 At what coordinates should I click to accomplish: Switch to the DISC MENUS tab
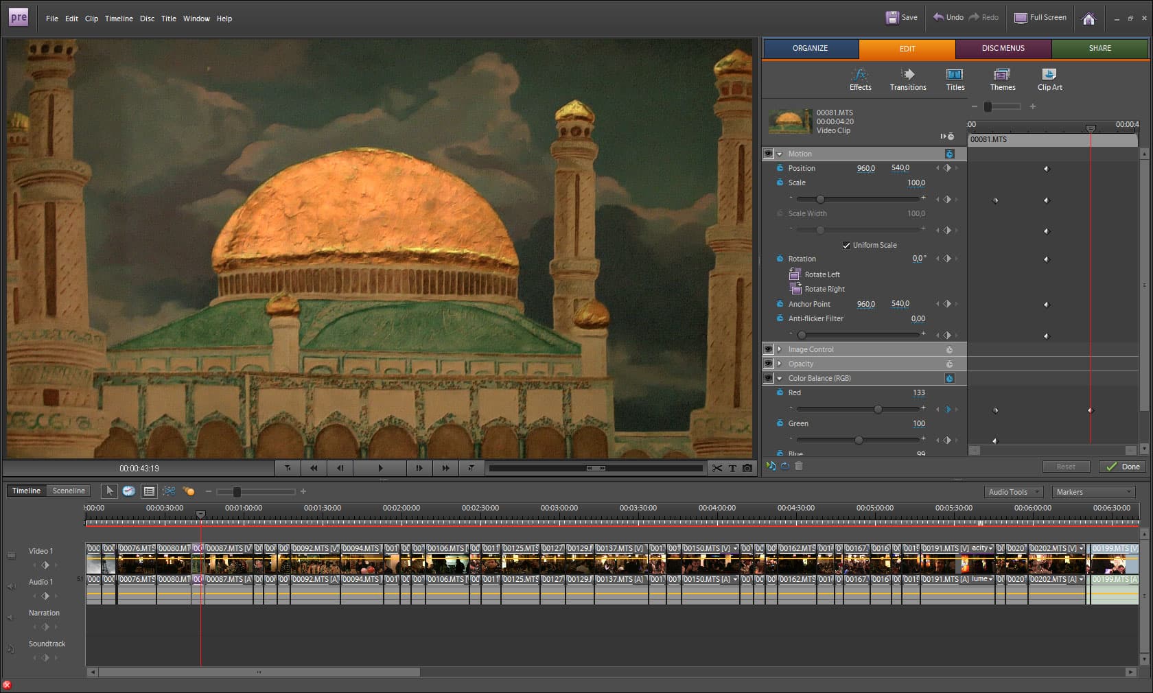point(1003,48)
